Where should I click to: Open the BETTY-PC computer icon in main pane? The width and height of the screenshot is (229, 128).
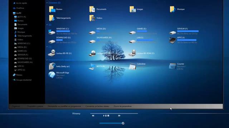click(x=92, y=66)
